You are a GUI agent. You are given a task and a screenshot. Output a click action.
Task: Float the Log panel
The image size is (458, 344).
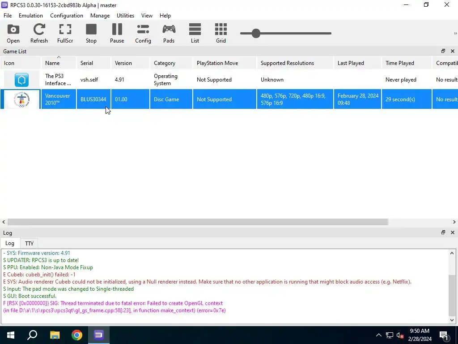(443, 232)
